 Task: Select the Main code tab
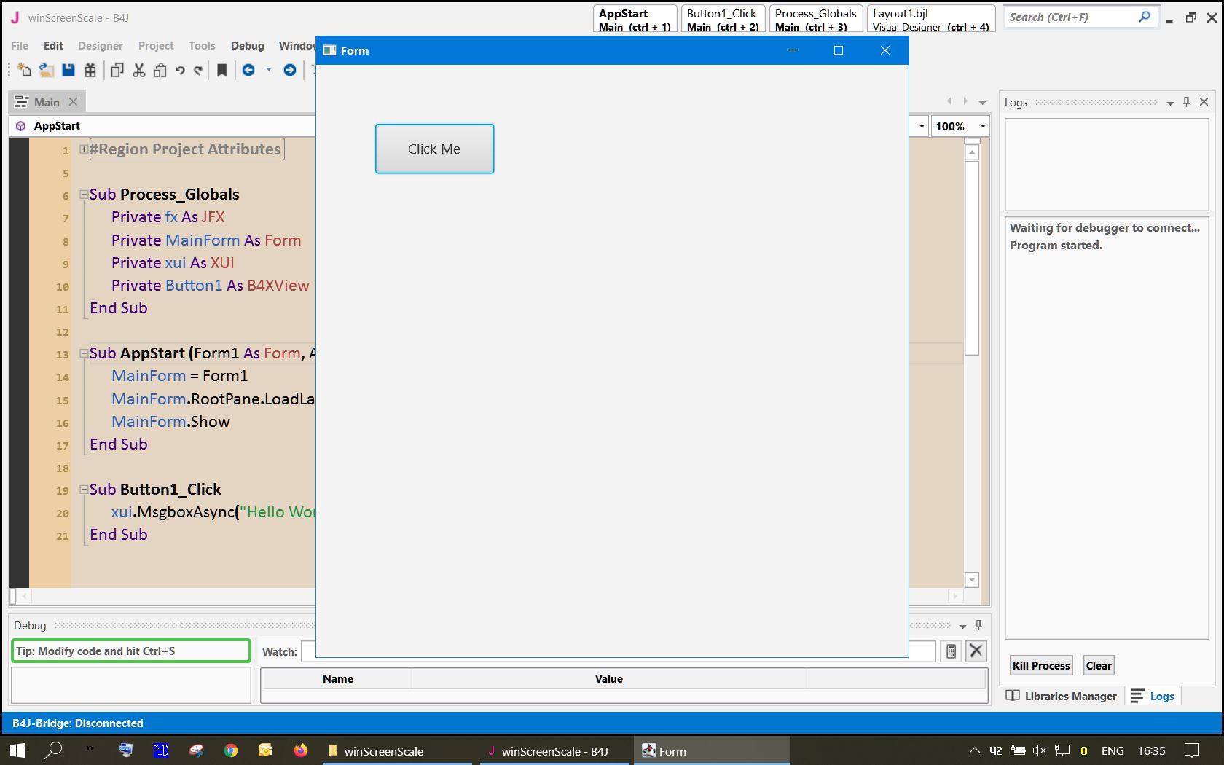point(47,102)
